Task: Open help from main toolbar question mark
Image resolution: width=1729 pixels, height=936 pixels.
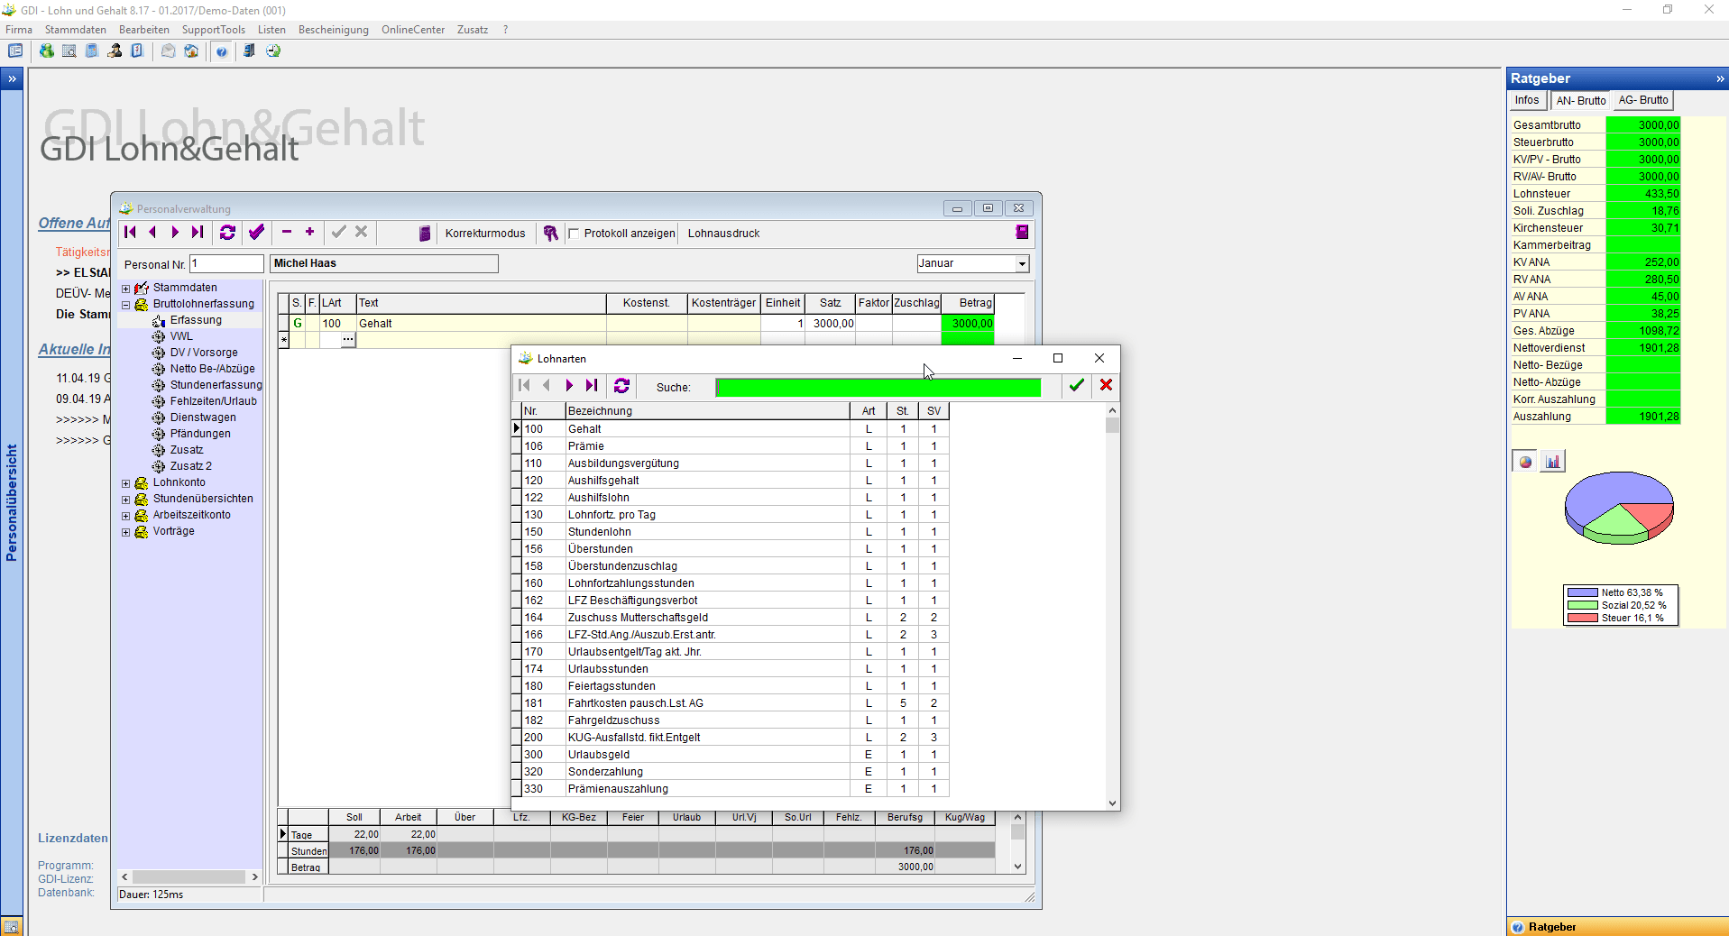Action: [222, 51]
